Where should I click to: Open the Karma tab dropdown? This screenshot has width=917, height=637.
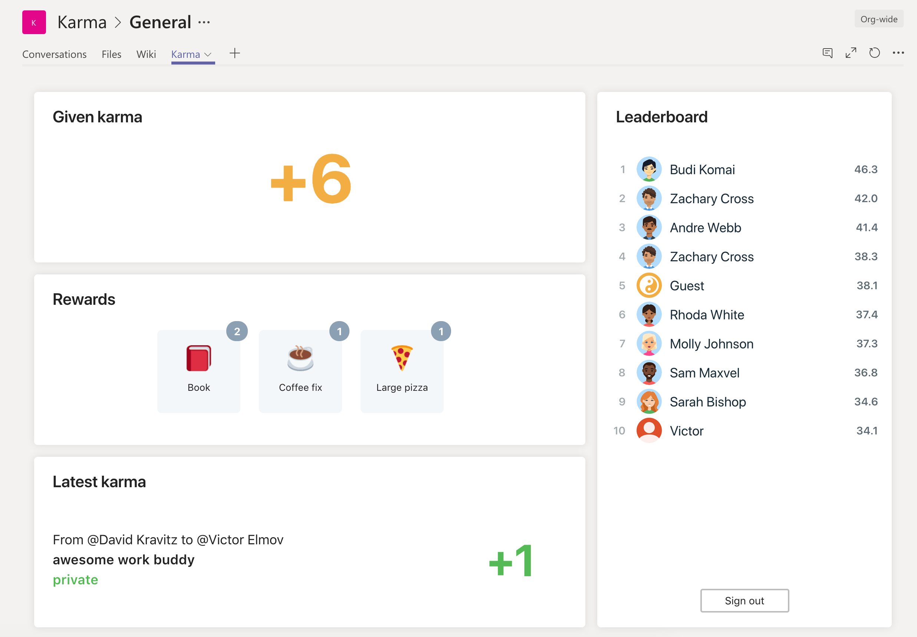click(x=208, y=54)
